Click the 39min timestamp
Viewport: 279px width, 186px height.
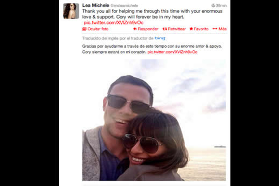[x=221, y=5]
